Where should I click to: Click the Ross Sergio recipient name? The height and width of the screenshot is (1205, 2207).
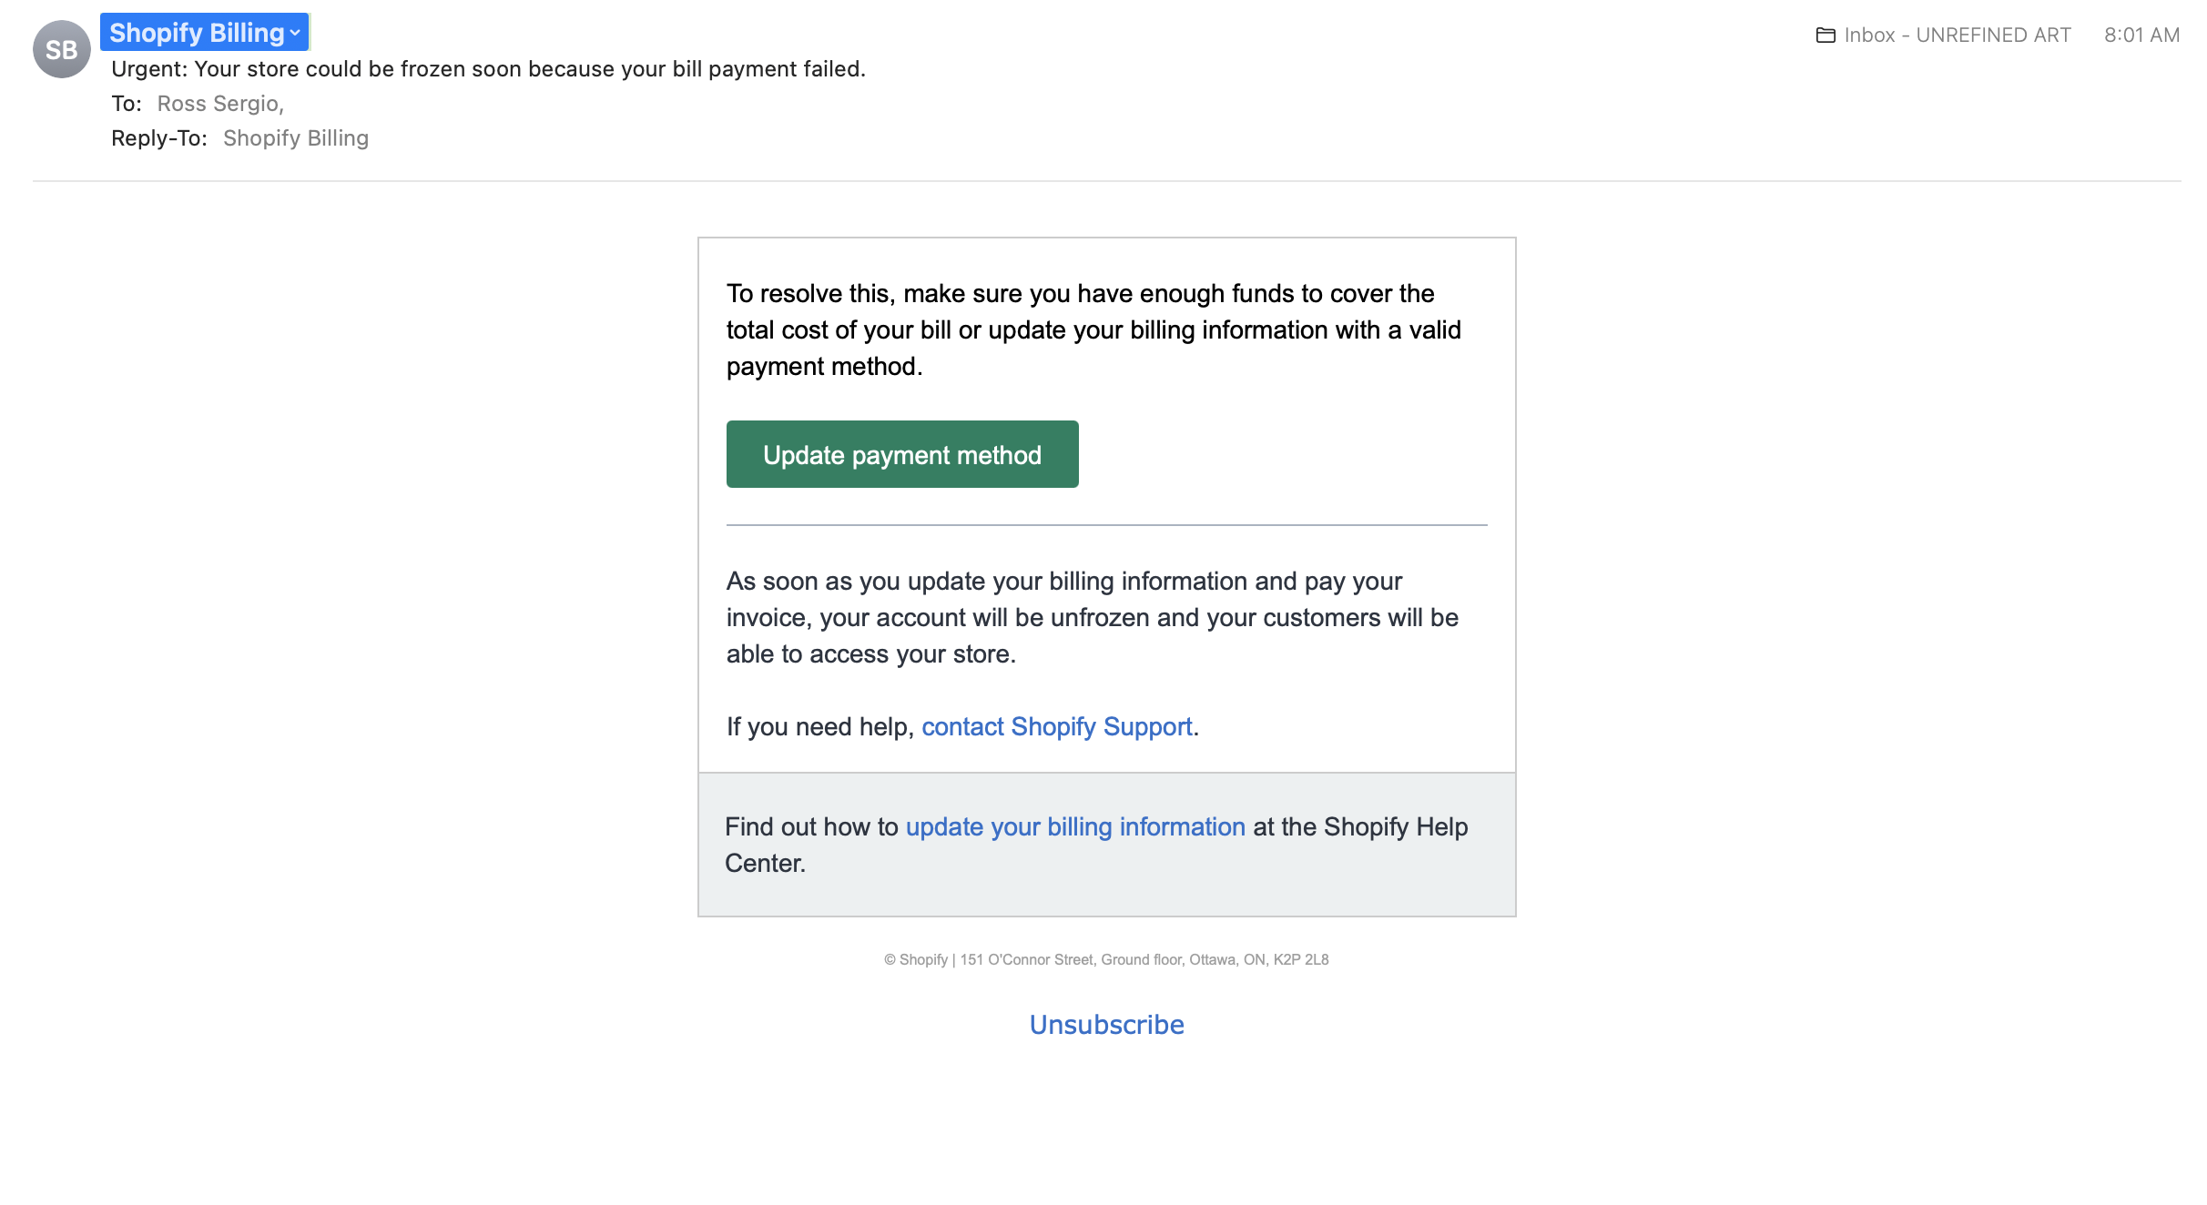pyautogui.click(x=220, y=104)
